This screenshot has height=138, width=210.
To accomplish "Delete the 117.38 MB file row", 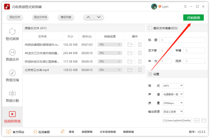I will 140,61.
